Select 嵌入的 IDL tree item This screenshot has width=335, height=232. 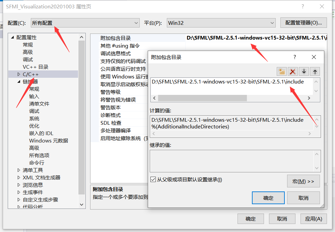point(41,133)
